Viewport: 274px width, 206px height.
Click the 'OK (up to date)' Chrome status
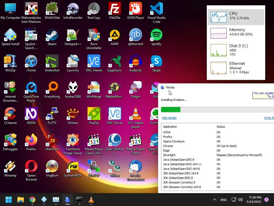[x=226, y=146]
